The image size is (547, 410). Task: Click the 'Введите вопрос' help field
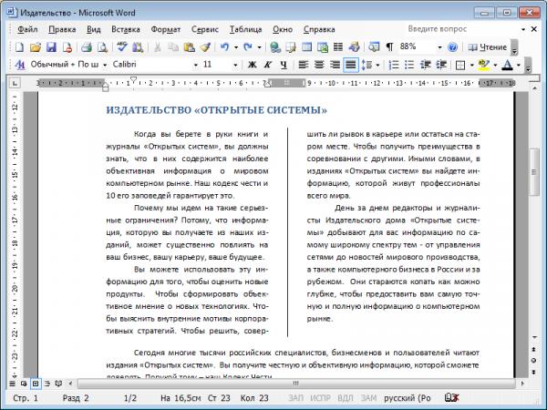point(463,29)
